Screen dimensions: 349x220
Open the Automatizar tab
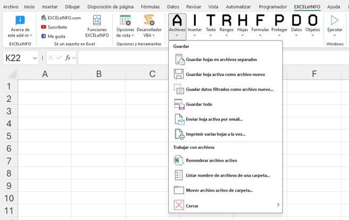point(238,7)
